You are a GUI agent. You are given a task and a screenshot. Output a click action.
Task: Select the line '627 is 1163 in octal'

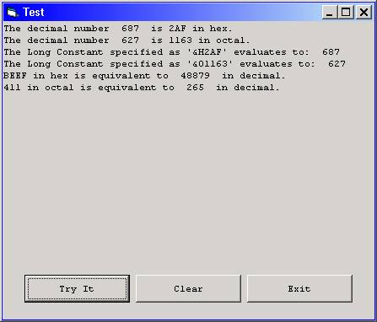[127, 40]
